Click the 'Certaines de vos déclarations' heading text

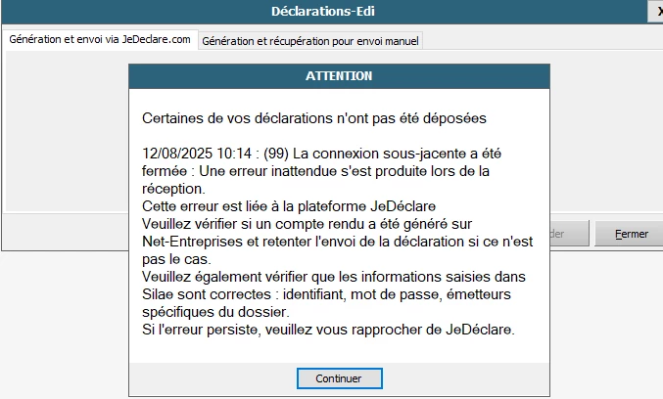click(x=313, y=117)
